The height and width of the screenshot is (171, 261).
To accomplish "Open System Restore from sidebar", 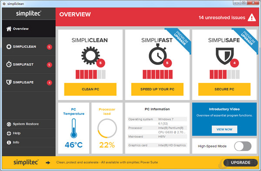I will tap(29, 124).
